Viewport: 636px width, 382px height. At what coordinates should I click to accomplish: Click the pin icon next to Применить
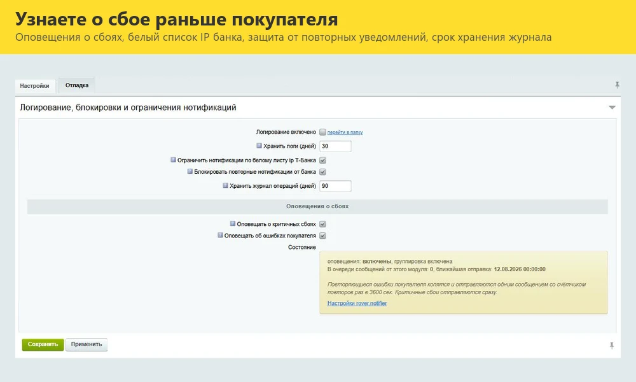point(612,346)
